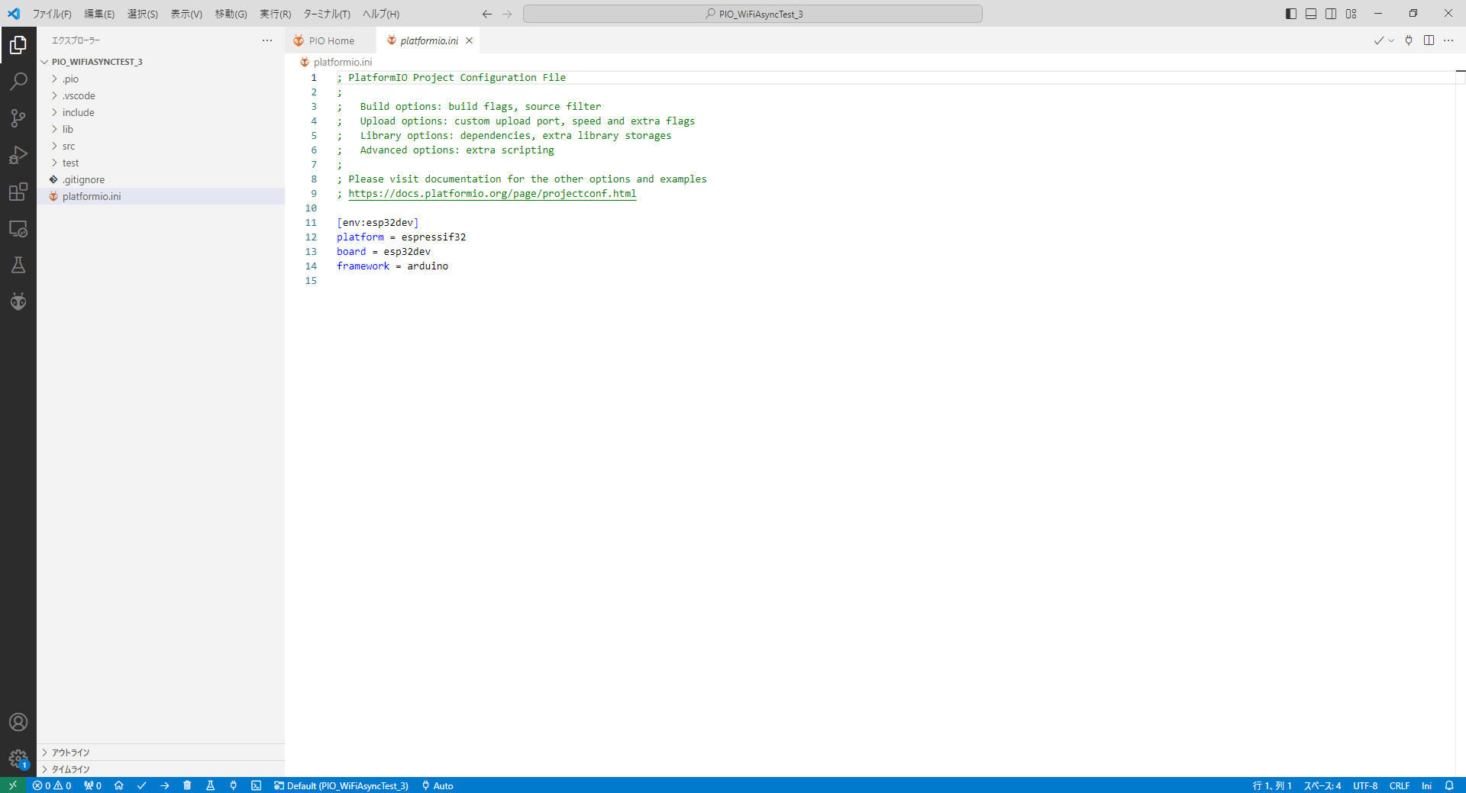Open the Testing flask view in activity bar

pos(18,265)
